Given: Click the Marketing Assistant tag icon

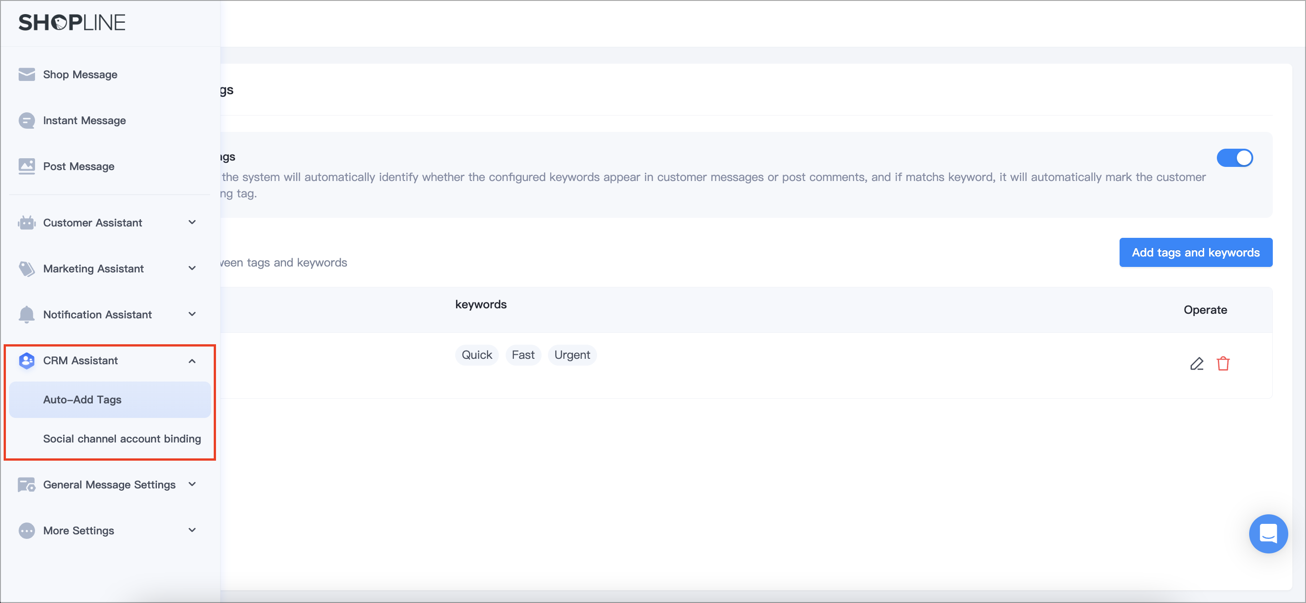Looking at the screenshot, I should click(x=26, y=269).
